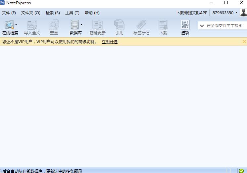This screenshot has height=173, width=247.
Task: Click the NoteExpress title bar logo
Action: pos(2,3)
